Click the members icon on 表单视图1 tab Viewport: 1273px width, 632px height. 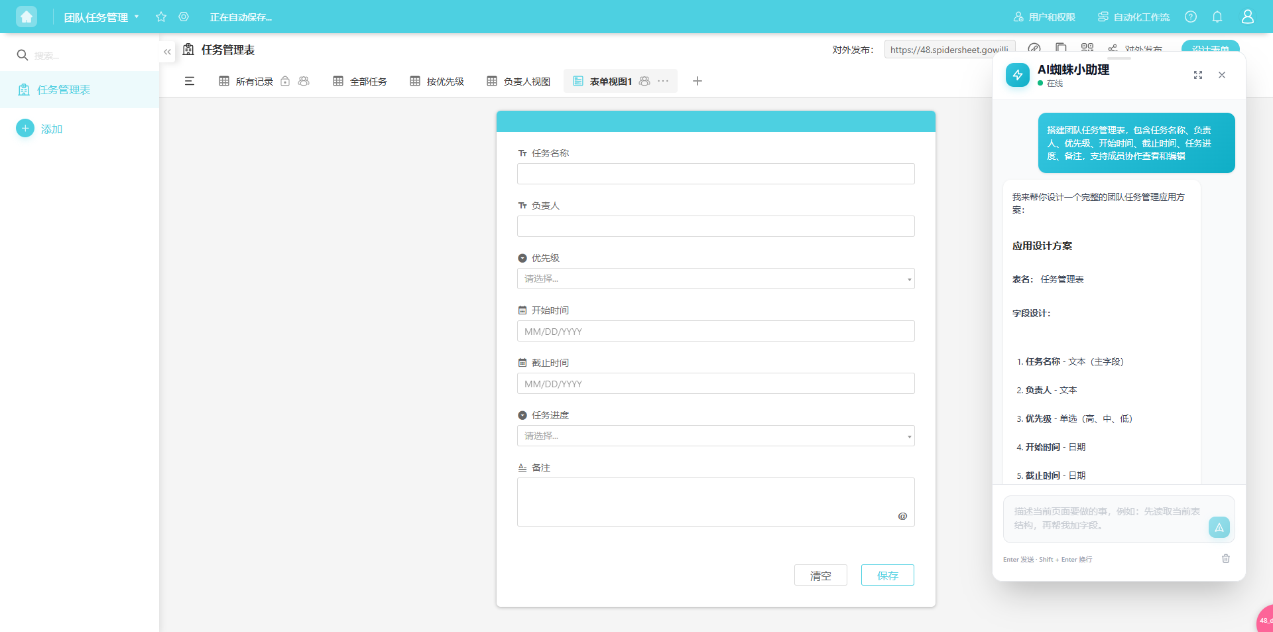pyautogui.click(x=644, y=81)
